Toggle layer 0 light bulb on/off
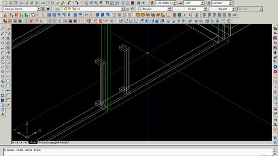278x156 pixels. (62, 9)
